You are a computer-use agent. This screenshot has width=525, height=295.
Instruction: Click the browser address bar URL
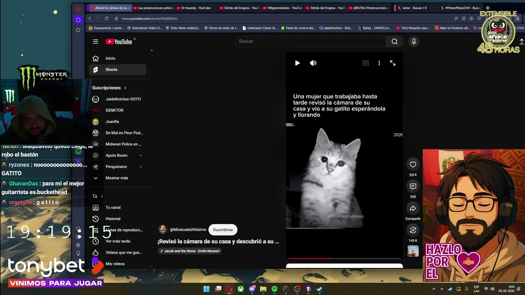click(x=150, y=18)
